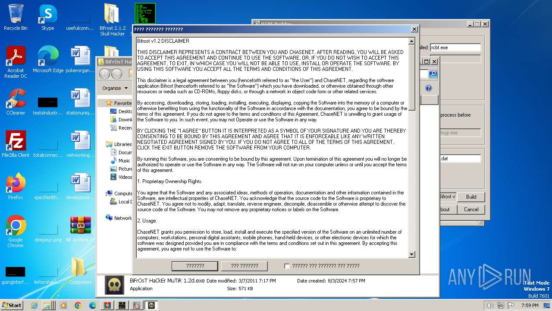Click the Start button

12,305
